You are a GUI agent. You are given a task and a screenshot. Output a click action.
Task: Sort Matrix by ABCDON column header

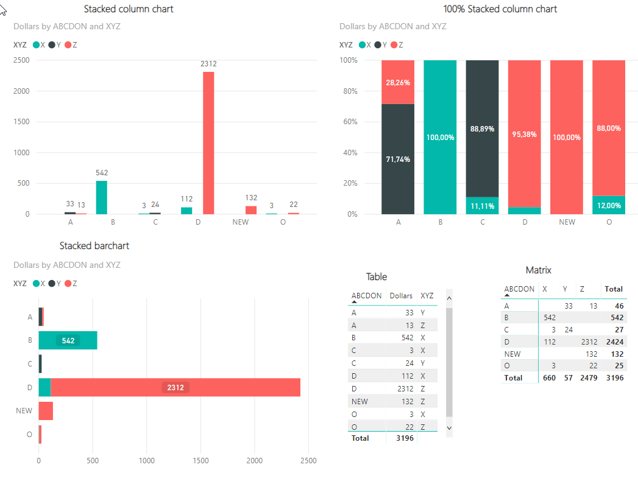(x=519, y=289)
